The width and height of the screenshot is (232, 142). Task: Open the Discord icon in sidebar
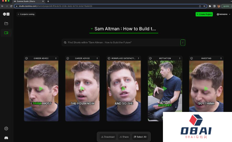click(x=6, y=138)
